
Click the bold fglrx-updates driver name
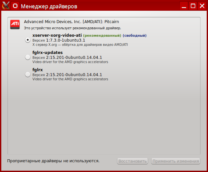[x=47, y=52]
